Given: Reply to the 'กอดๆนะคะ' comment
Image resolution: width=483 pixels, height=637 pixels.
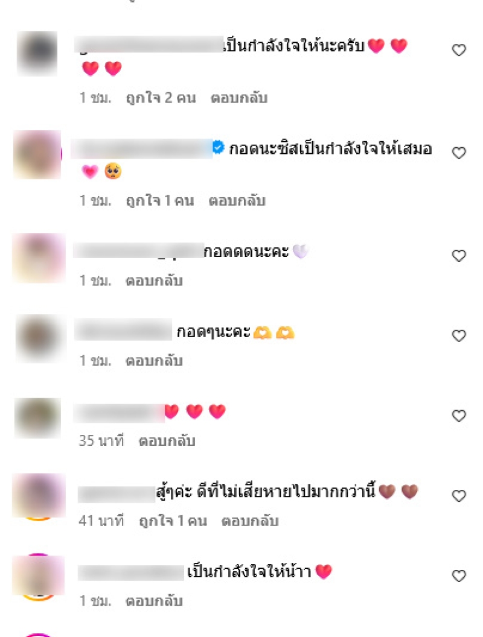Looking at the screenshot, I should pos(154,360).
